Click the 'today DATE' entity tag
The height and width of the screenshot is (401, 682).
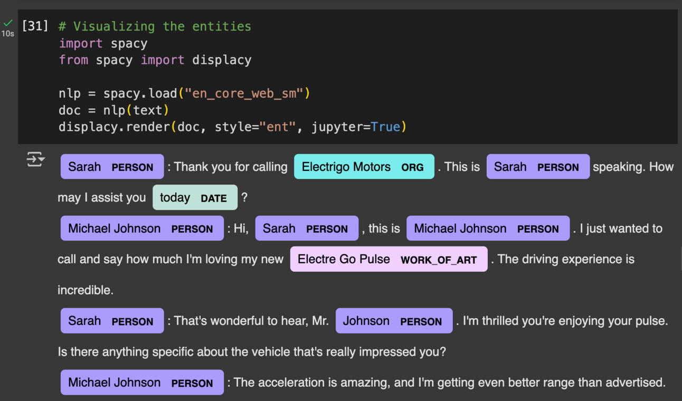point(195,197)
